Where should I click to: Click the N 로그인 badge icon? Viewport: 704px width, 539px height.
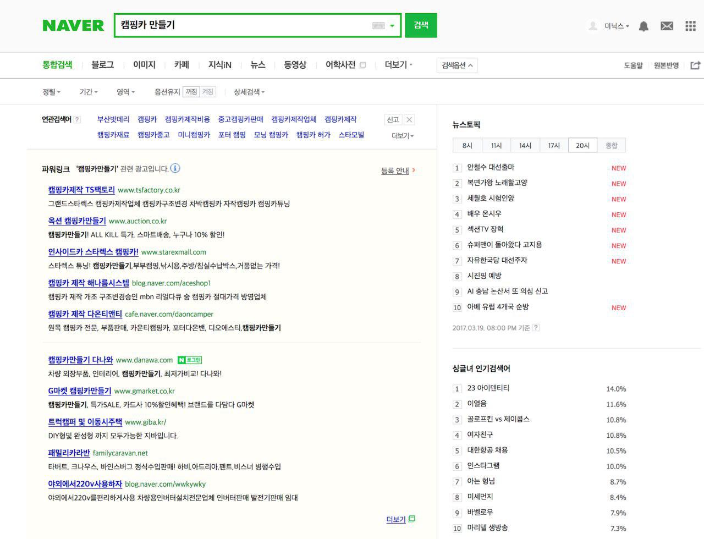189,360
